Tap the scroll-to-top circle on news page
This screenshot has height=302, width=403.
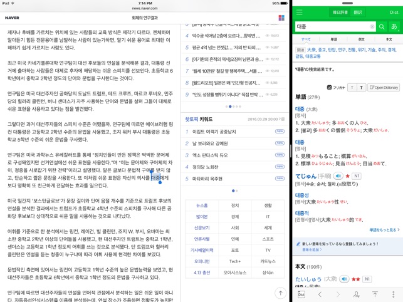280,293
